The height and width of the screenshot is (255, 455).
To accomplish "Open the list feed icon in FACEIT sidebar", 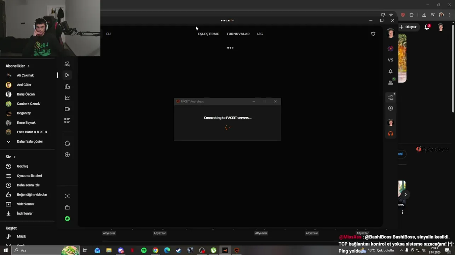I will [x=67, y=120].
